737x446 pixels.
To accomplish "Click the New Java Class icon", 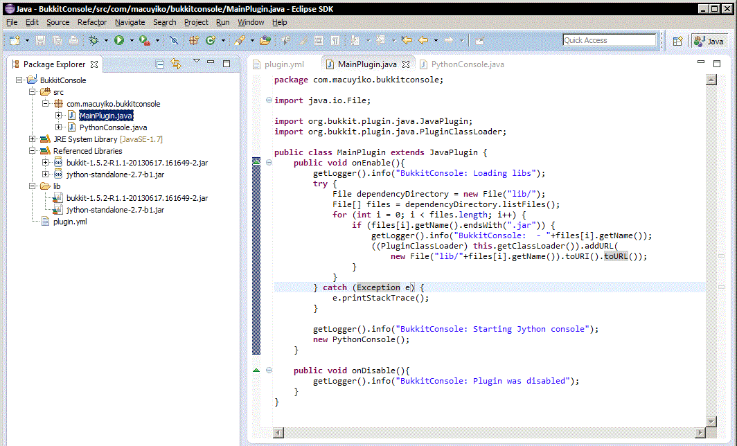I will 210,40.
